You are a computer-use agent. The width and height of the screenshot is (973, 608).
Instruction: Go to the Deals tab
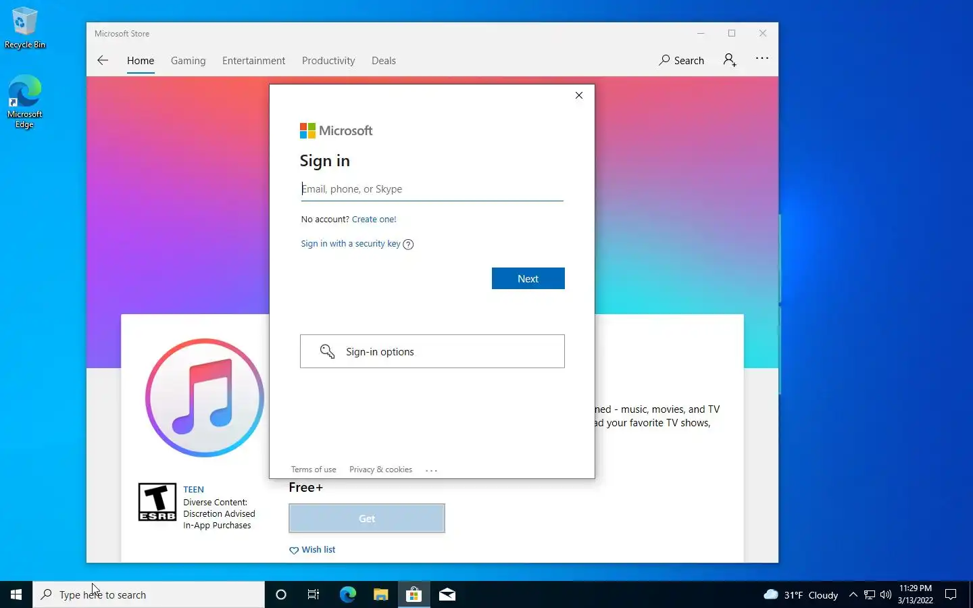tap(384, 61)
